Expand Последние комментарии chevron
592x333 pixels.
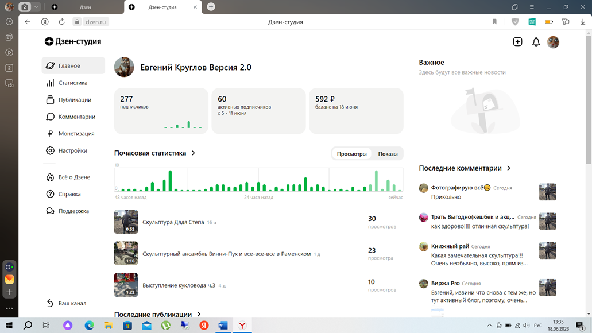pos(509,168)
